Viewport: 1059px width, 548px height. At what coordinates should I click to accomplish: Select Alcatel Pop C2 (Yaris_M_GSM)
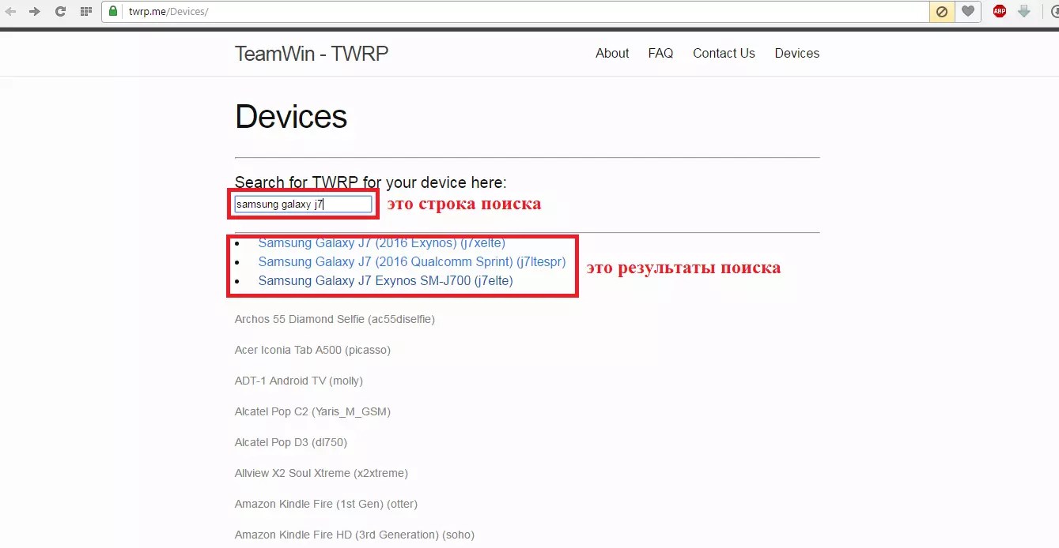[312, 411]
